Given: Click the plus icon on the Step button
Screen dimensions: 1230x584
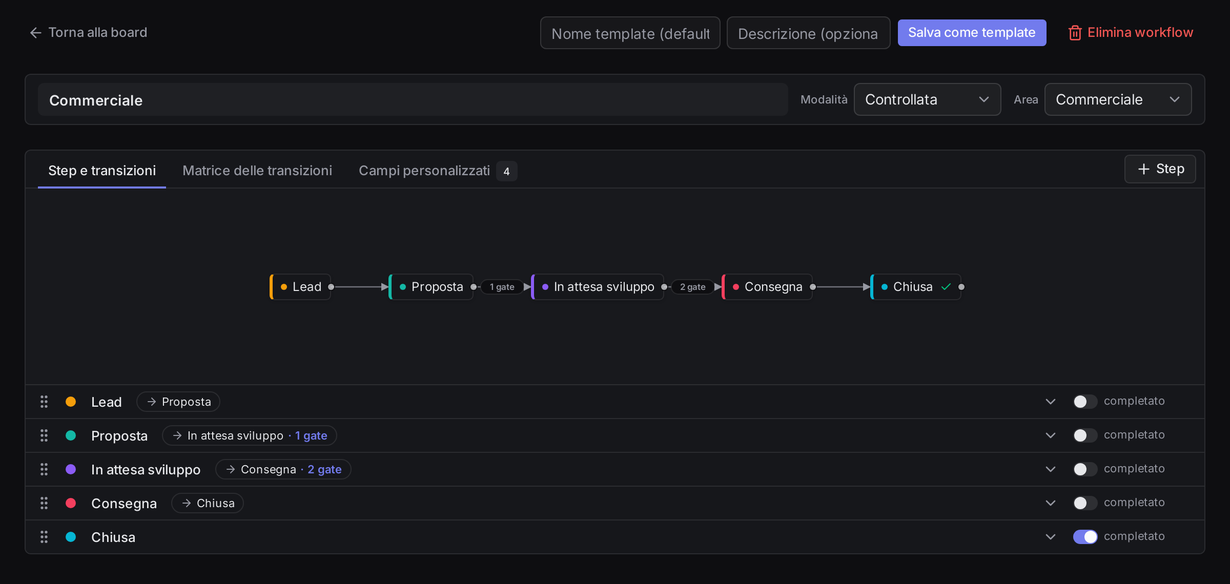Looking at the screenshot, I should click(1143, 169).
